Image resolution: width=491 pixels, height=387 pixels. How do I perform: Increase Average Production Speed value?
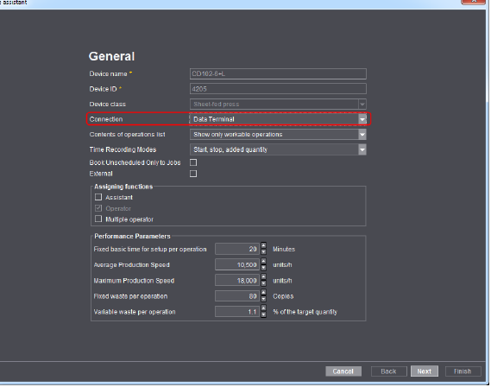pyautogui.click(x=264, y=262)
